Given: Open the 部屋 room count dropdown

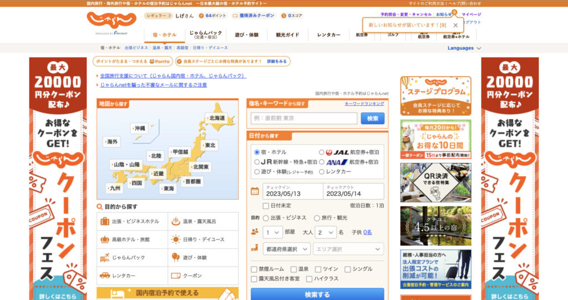Looking at the screenshot, I should 272,232.
